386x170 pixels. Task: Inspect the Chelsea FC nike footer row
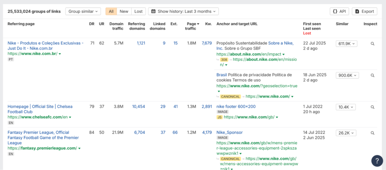(x=372, y=107)
